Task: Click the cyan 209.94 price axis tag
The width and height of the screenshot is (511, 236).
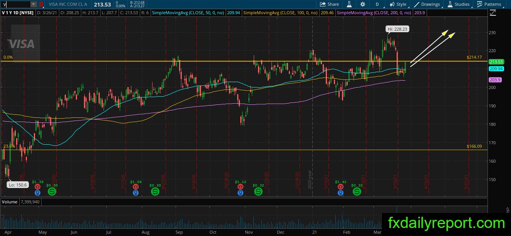Action: click(x=496, y=69)
